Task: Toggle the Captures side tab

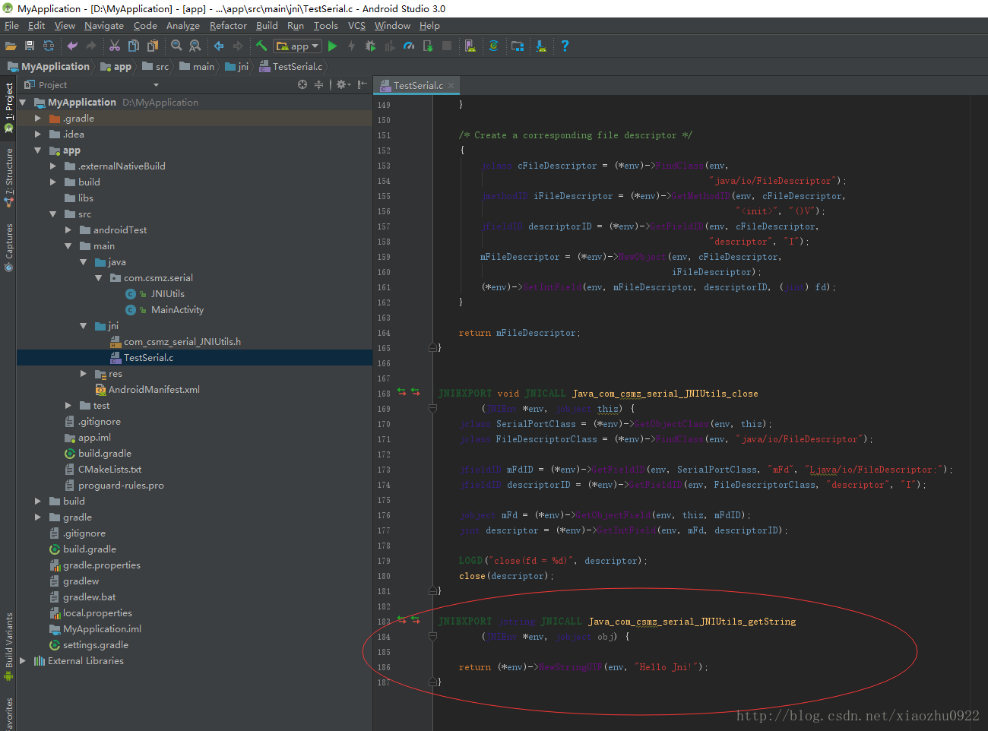Action: point(8,247)
